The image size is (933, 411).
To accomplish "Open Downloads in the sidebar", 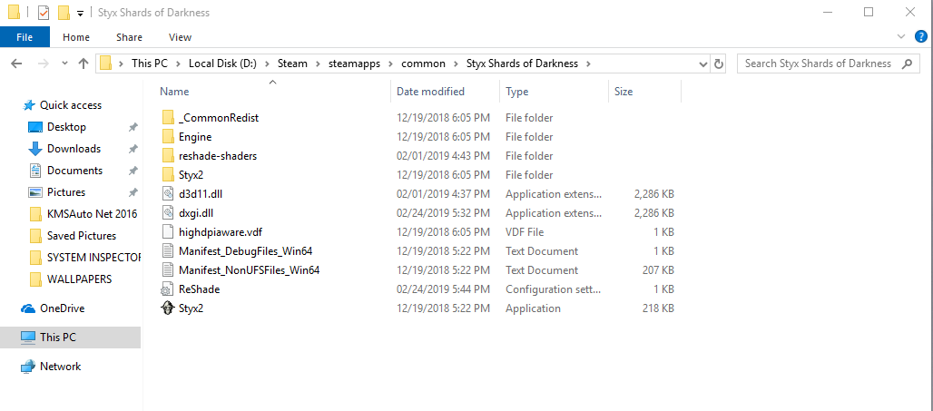I will pos(74,149).
